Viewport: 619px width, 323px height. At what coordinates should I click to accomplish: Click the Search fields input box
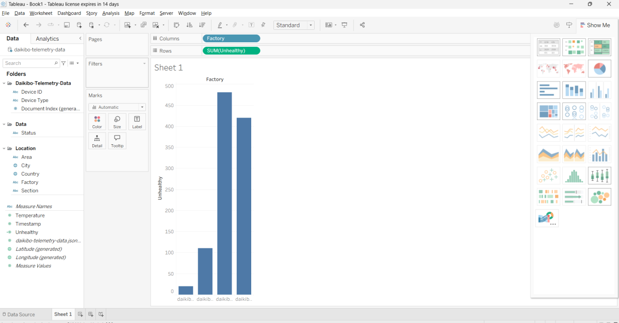pos(28,63)
